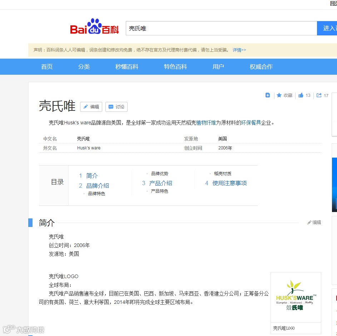Click the 创立时间：2006年 line in 简介
The height and width of the screenshot is (336, 337).
coord(69,245)
